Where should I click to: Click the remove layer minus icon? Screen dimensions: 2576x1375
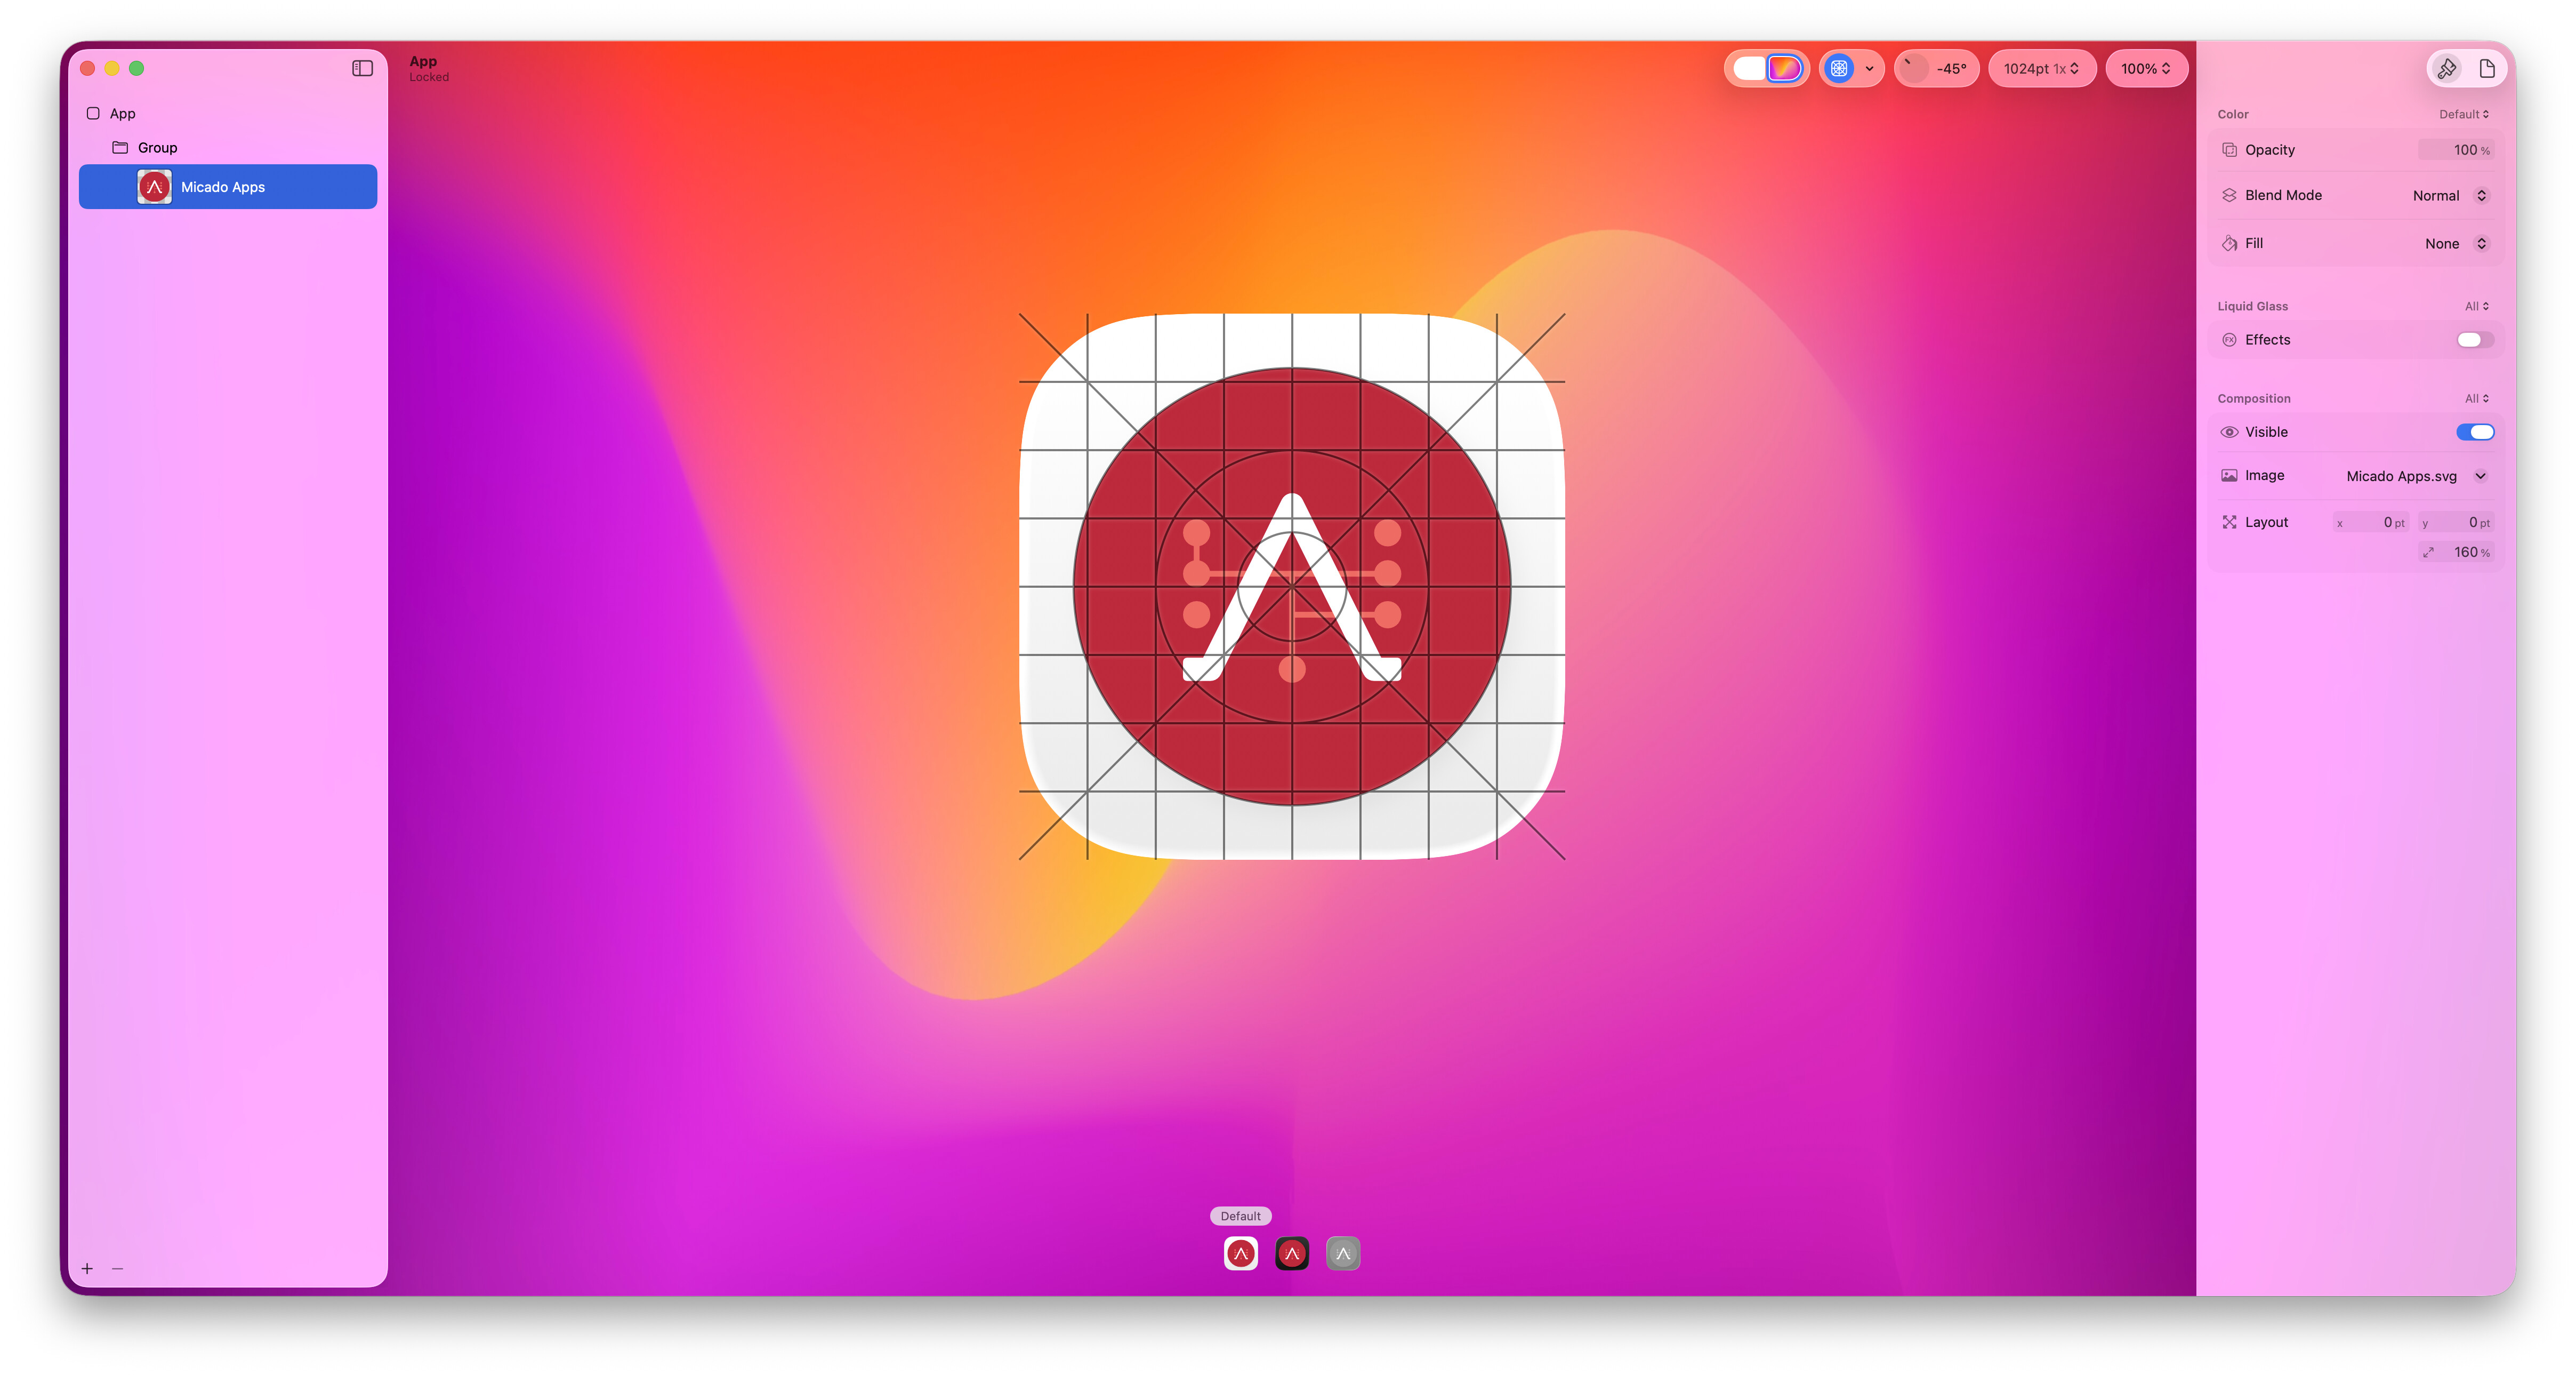tap(117, 1268)
